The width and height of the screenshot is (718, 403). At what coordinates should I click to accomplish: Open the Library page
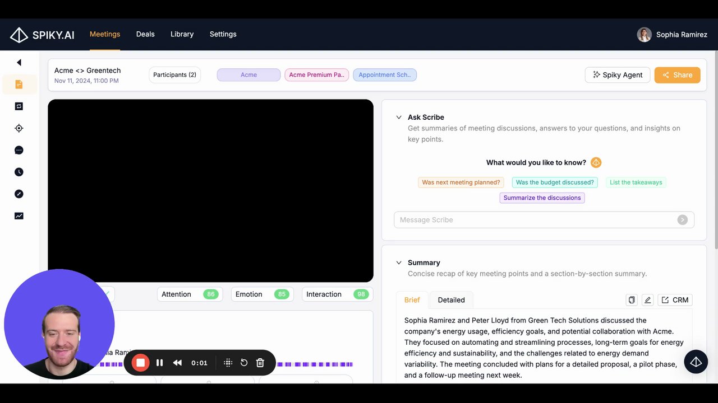(x=182, y=34)
